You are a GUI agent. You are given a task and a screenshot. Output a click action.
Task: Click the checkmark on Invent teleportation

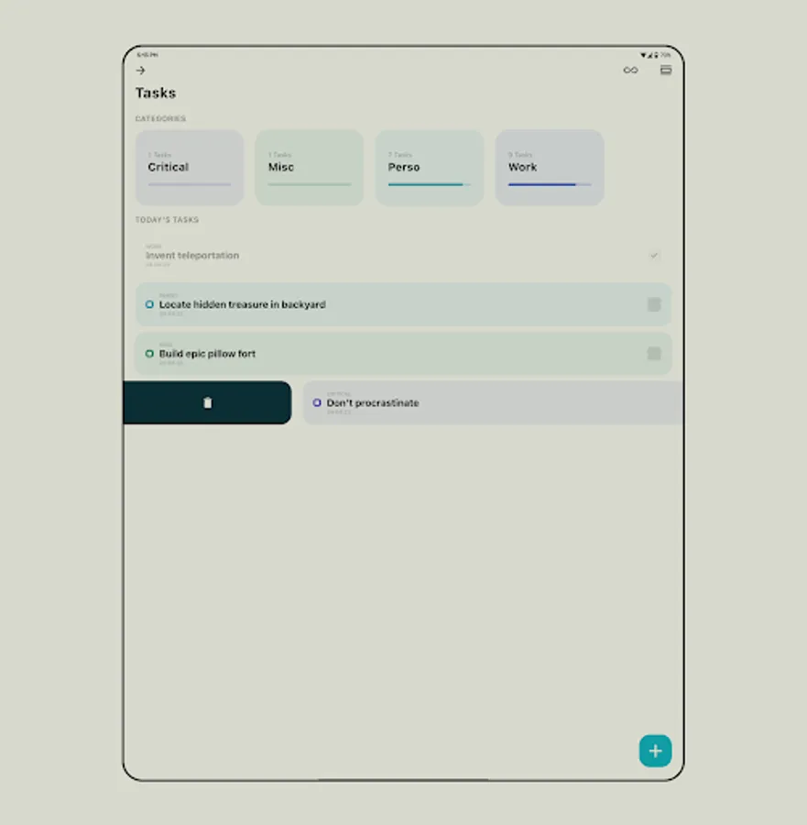[653, 255]
